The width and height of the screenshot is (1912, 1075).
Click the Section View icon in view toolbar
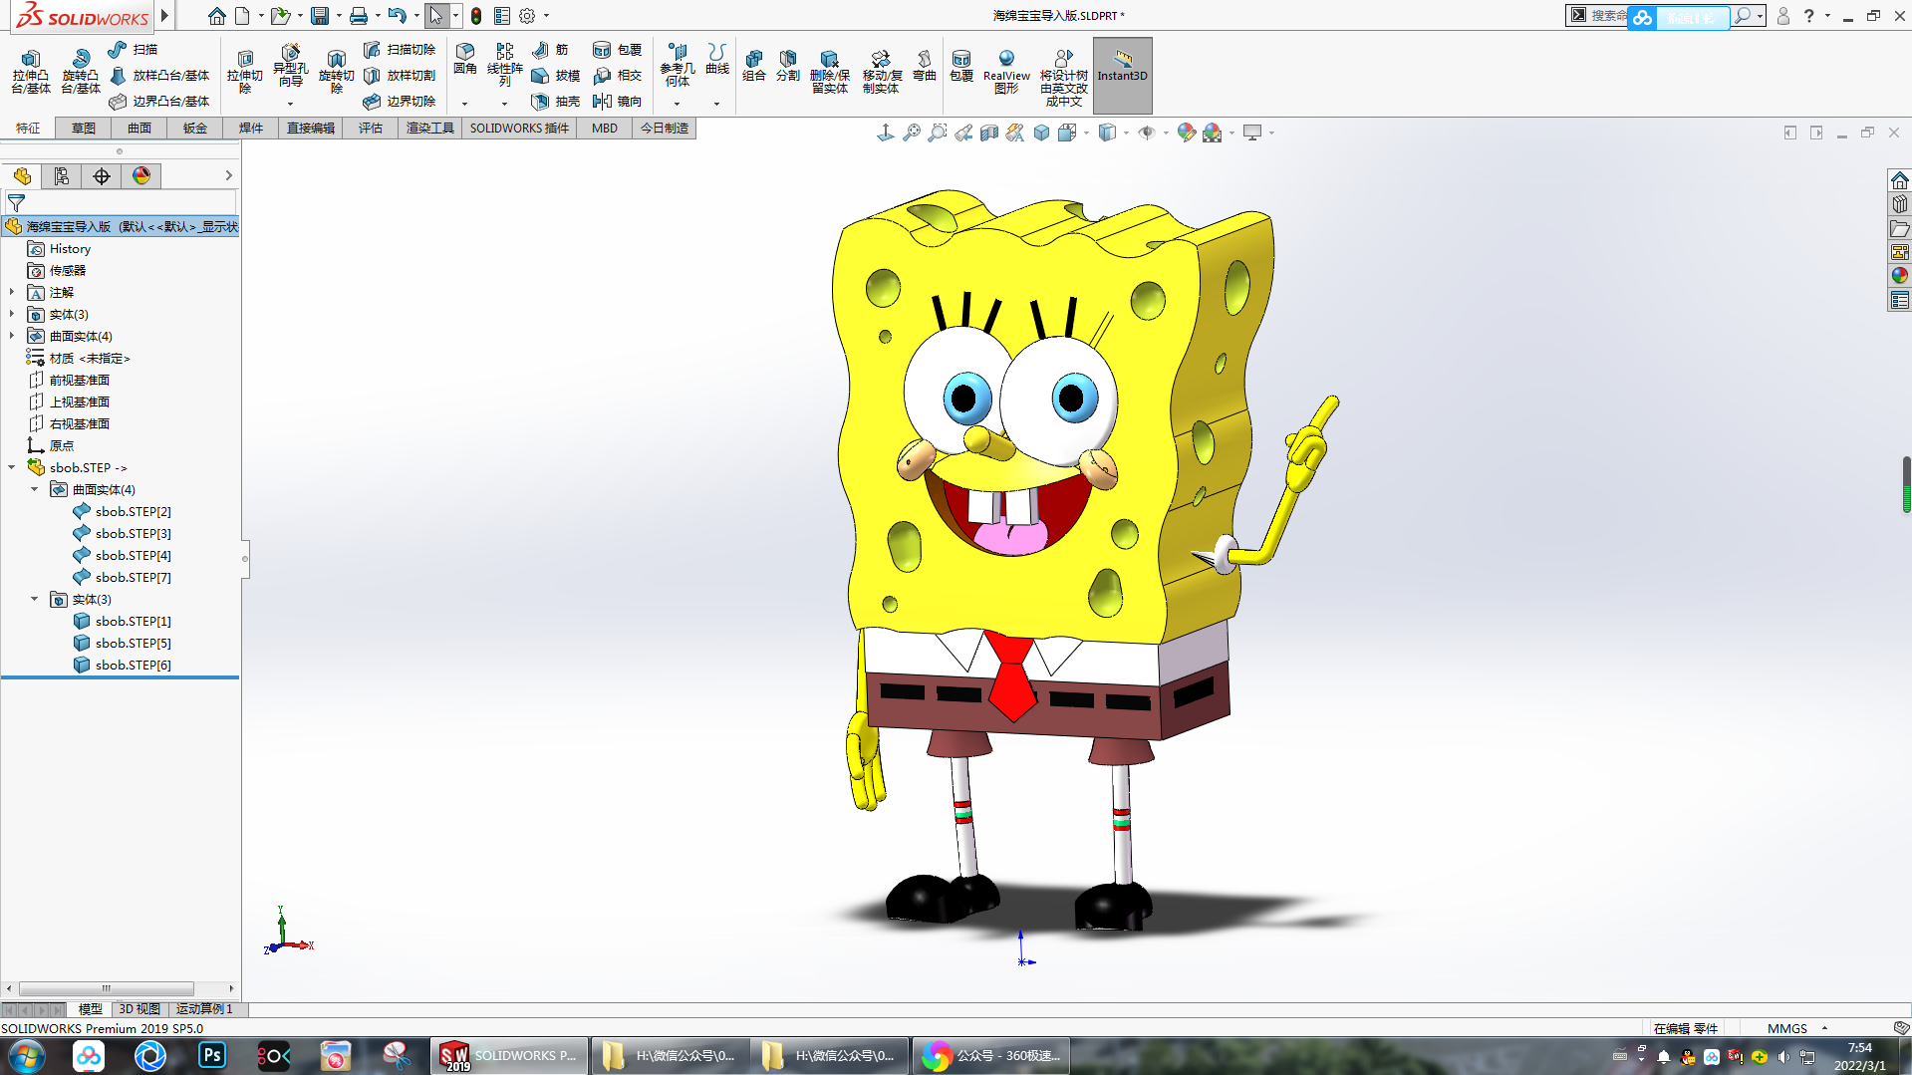click(988, 133)
